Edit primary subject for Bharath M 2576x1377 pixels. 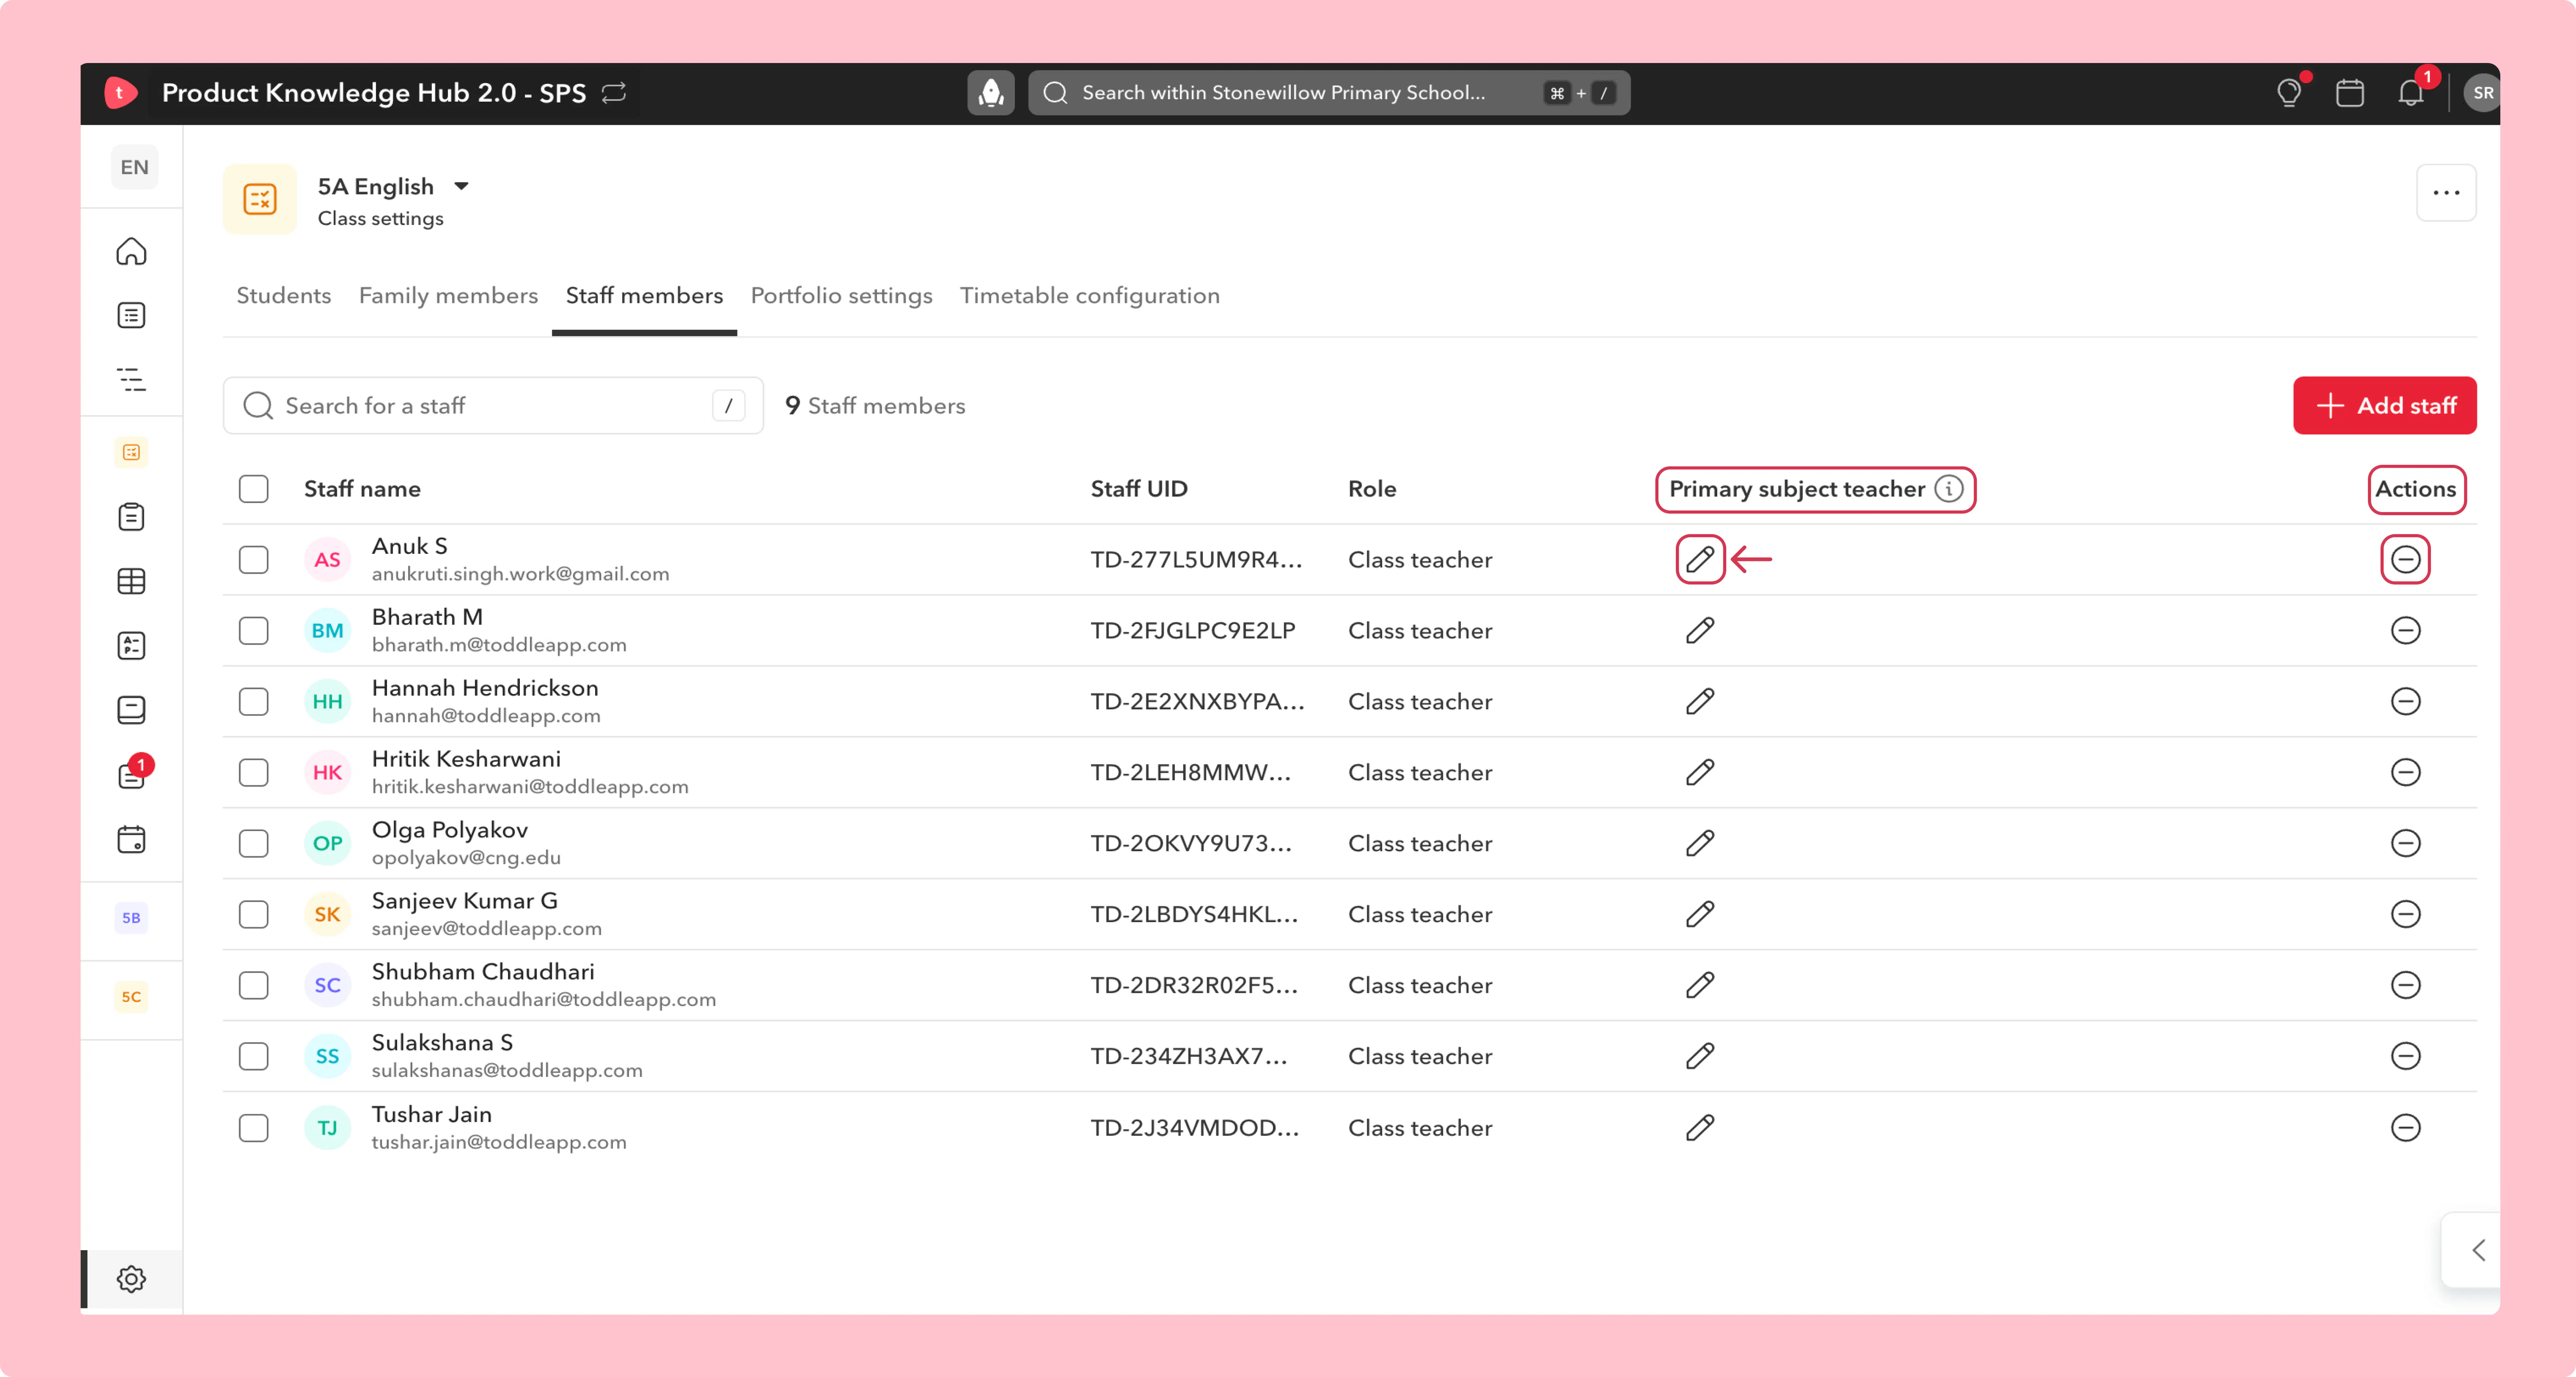pos(1700,631)
